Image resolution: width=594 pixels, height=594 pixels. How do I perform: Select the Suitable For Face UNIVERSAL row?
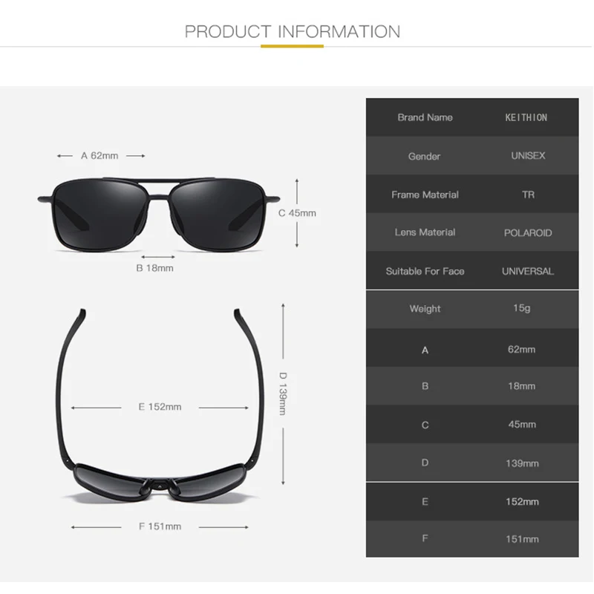pos(472,270)
